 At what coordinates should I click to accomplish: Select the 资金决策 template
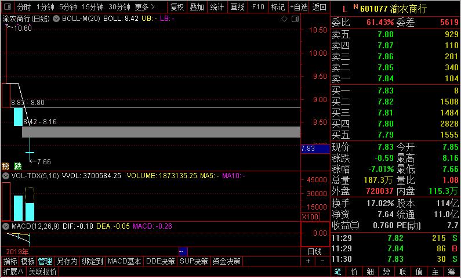pos(226,261)
